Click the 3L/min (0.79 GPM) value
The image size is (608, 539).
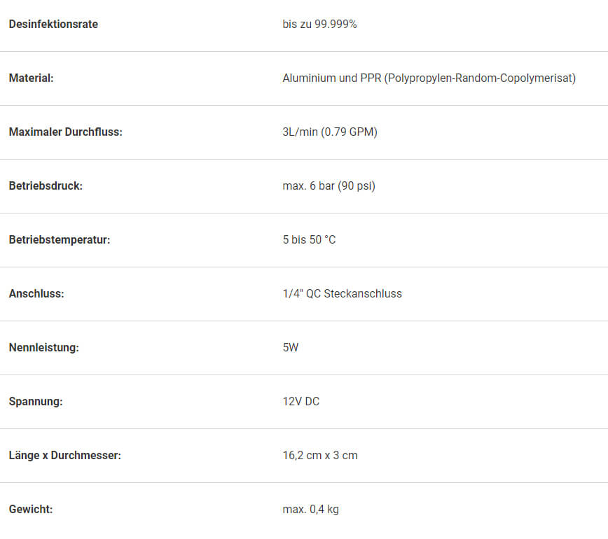pos(330,132)
